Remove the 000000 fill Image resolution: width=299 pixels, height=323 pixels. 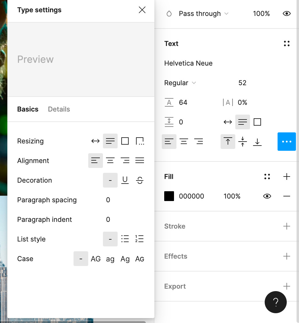pos(287,196)
